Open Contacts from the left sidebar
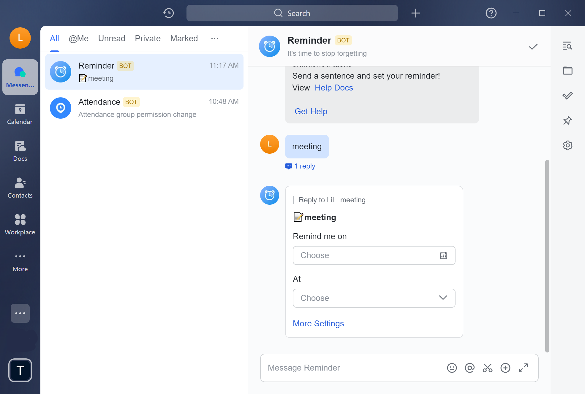 point(20,188)
